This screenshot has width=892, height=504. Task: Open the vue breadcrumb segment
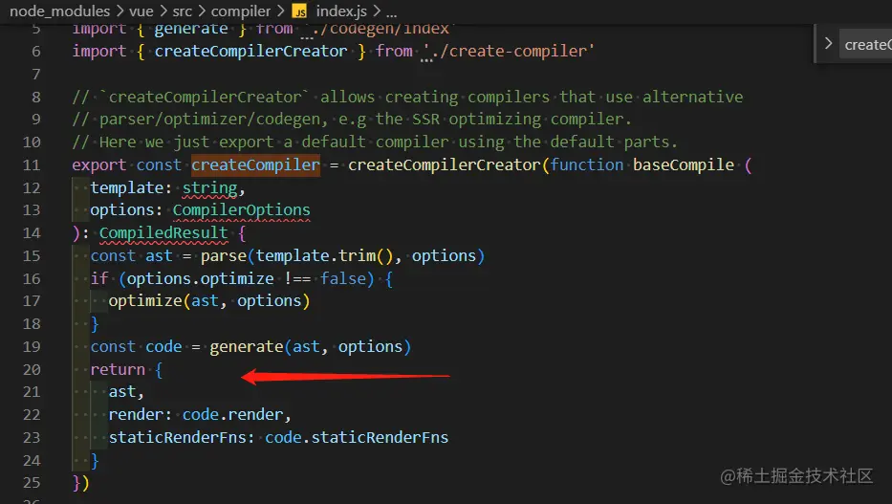pyautogui.click(x=141, y=11)
